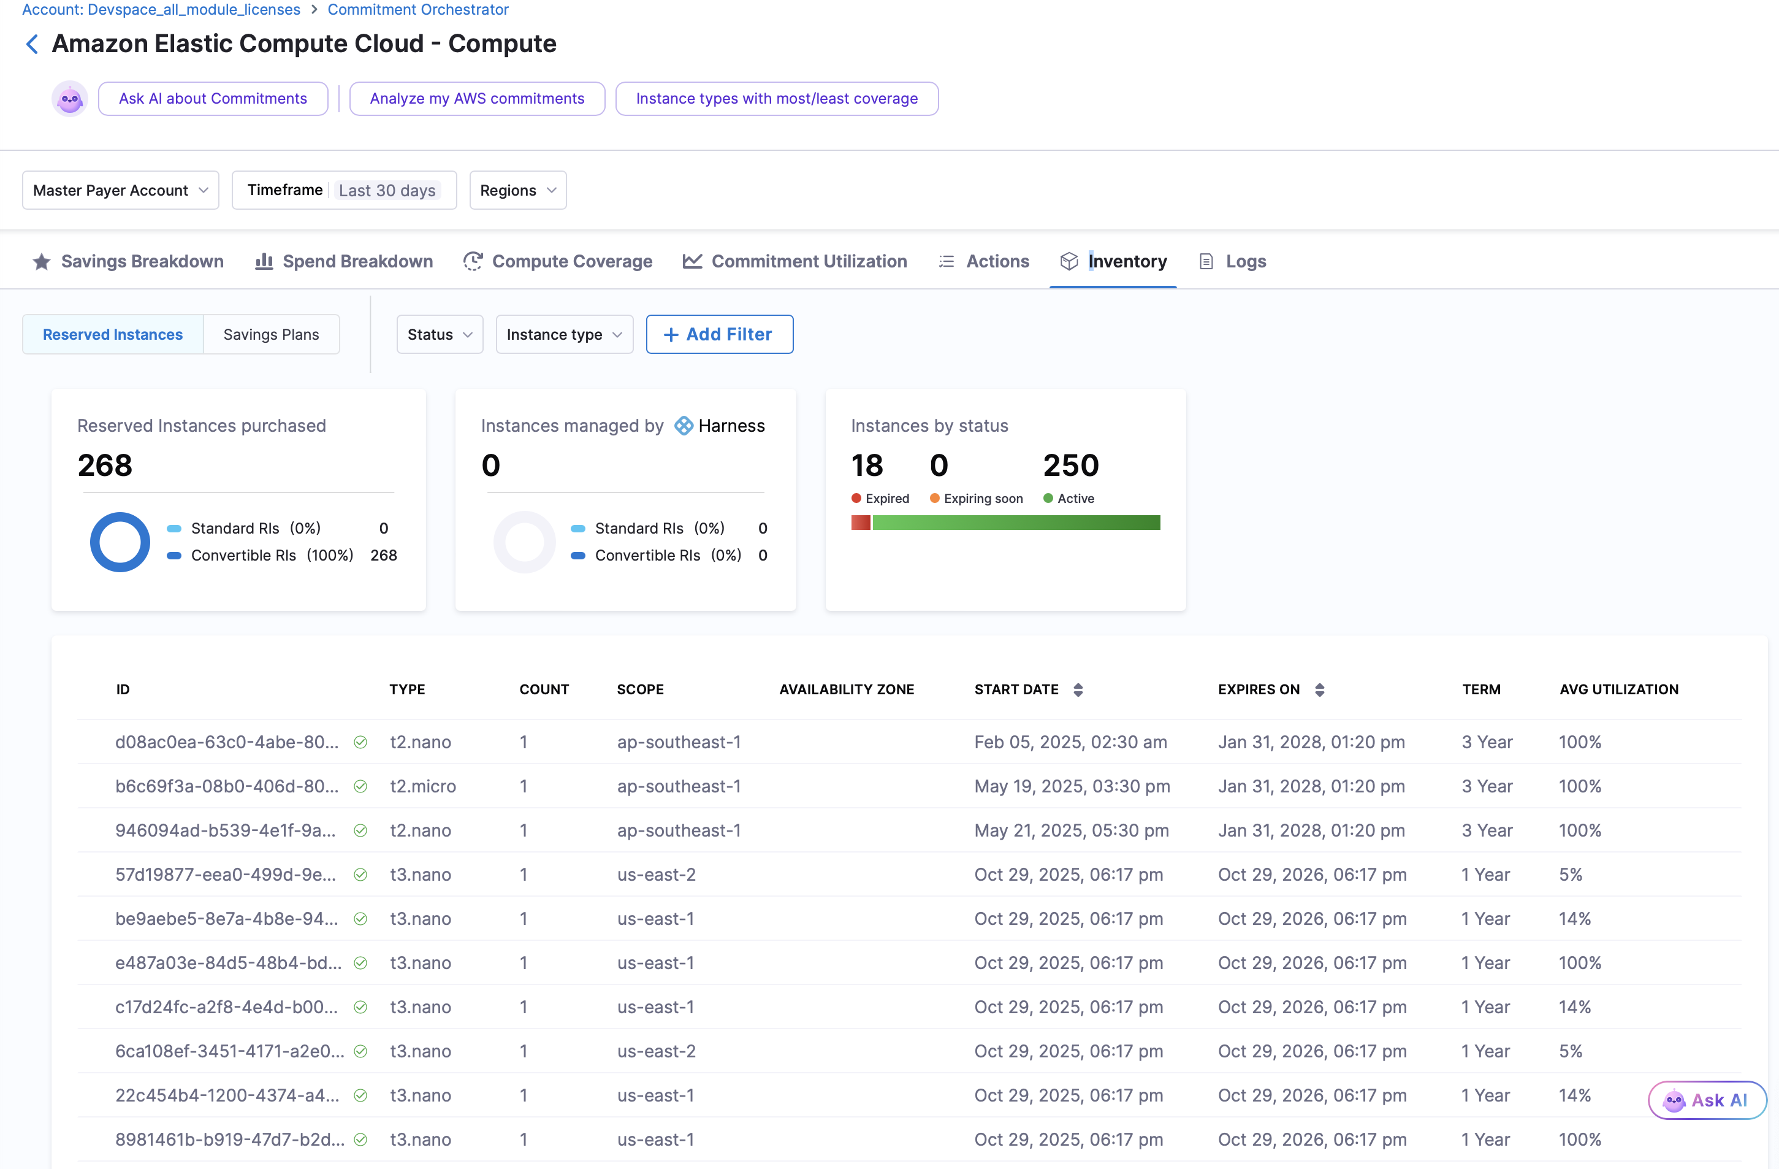Open the Master Payer Account dropdown

click(x=120, y=191)
